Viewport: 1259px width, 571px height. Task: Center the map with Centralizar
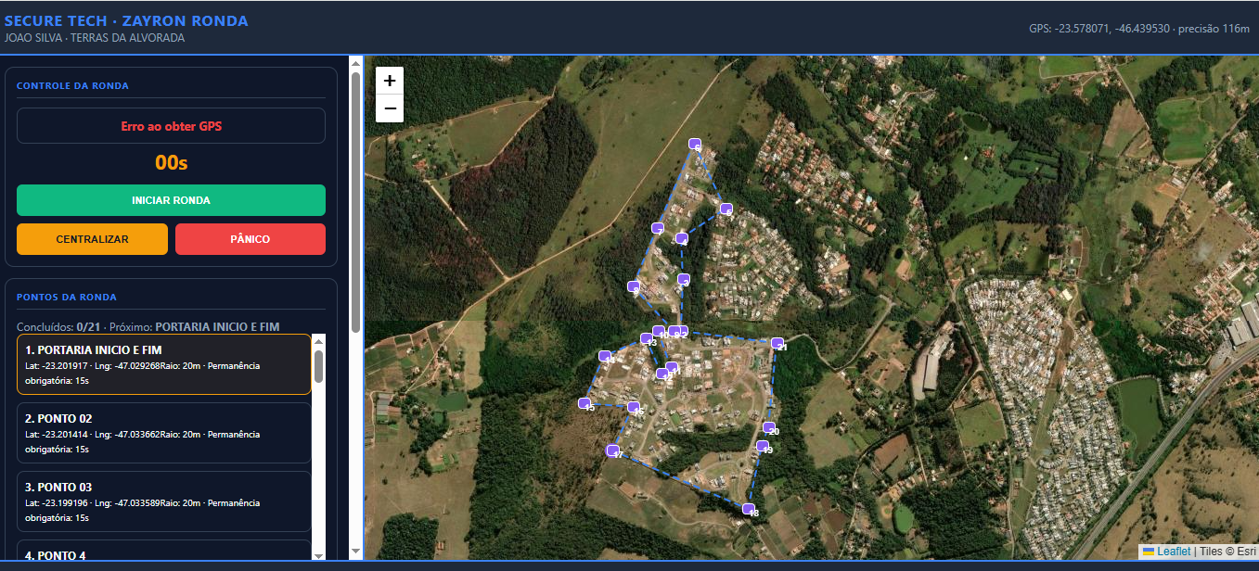click(x=92, y=239)
